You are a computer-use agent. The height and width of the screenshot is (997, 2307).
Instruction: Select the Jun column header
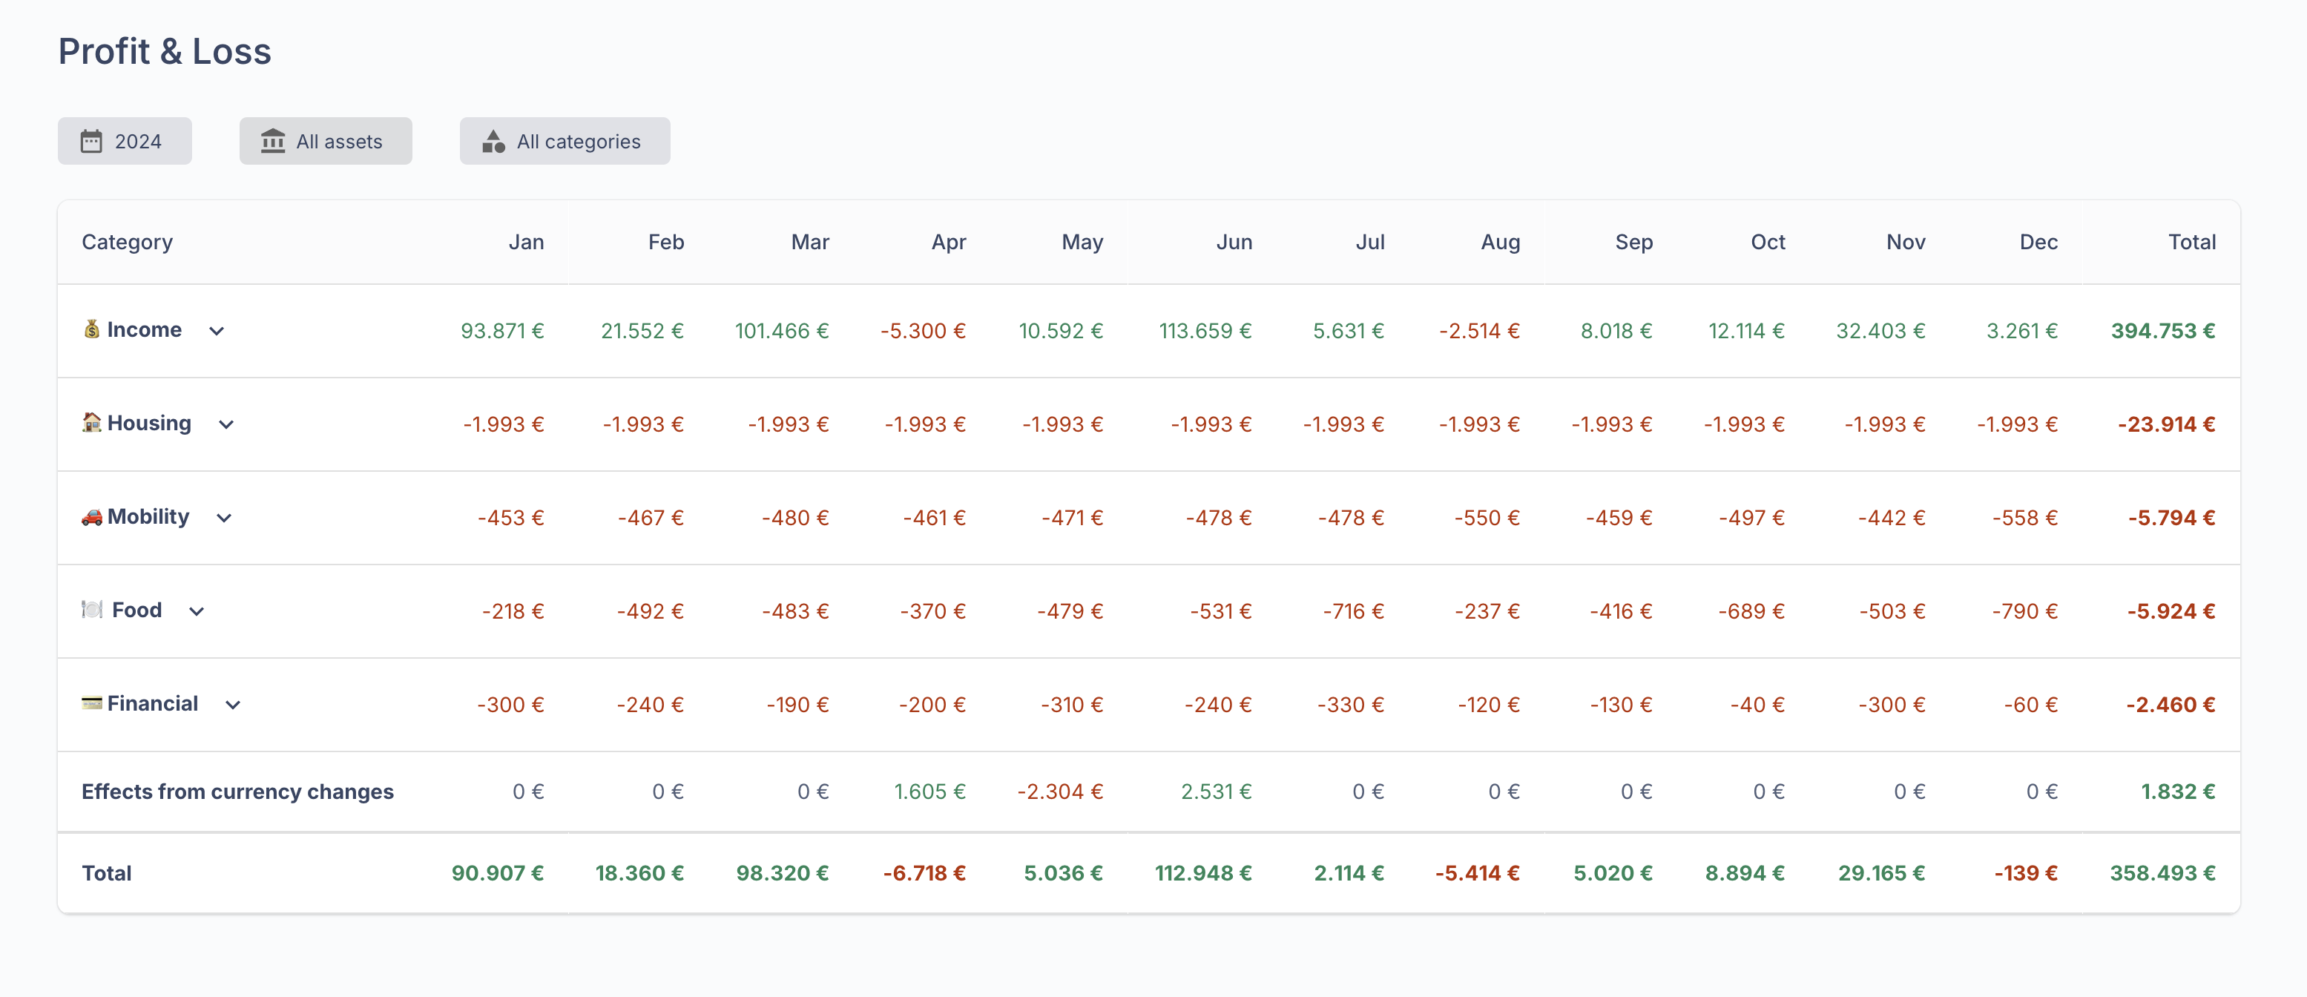click(1234, 242)
